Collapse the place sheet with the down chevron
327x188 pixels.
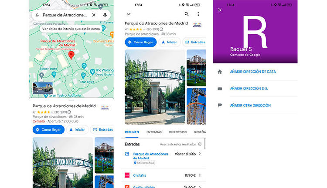[129, 14]
